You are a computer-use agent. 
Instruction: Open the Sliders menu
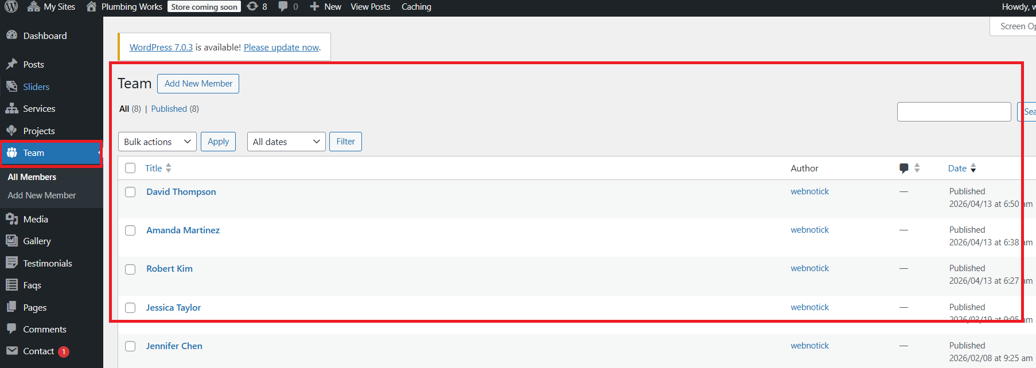[36, 87]
